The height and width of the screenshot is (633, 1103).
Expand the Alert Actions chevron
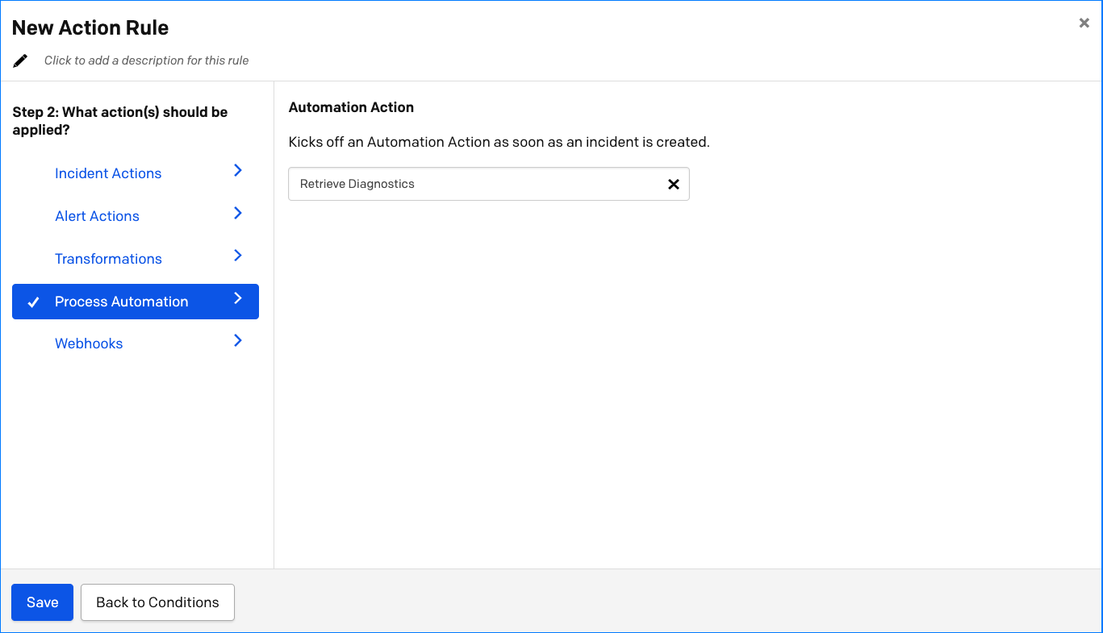pyautogui.click(x=238, y=213)
